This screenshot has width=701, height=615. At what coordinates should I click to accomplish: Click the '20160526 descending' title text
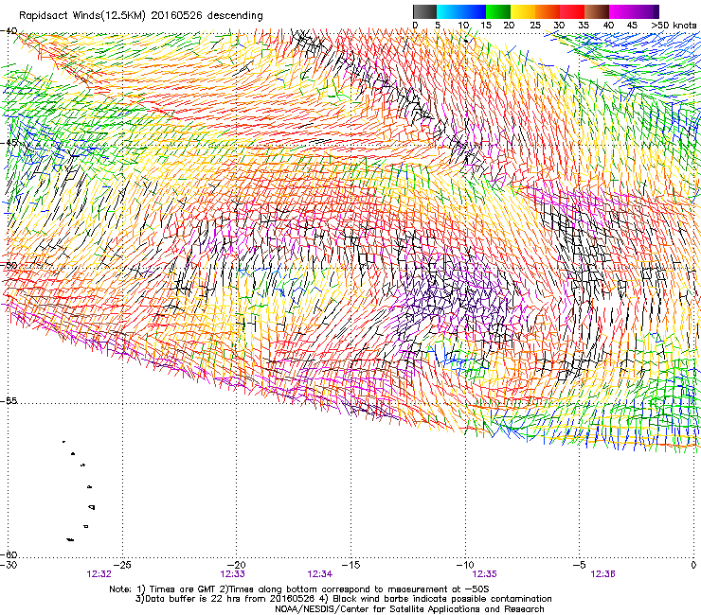coord(207,16)
